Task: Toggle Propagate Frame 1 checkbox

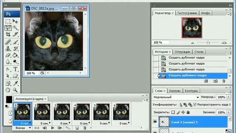Action: tap(195, 105)
